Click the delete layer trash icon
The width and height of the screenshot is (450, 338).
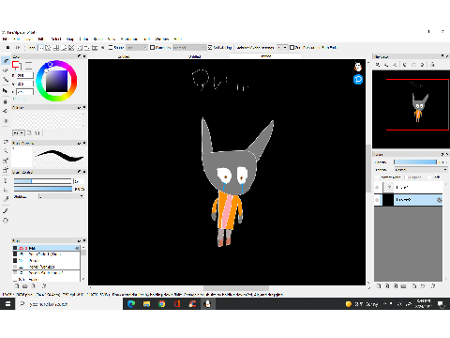pyautogui.click(x=433, y=286)
